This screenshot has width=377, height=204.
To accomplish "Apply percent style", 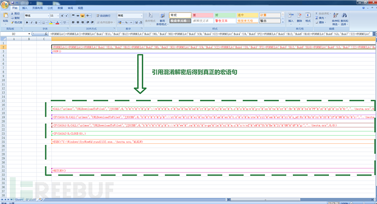I will 126,22.
